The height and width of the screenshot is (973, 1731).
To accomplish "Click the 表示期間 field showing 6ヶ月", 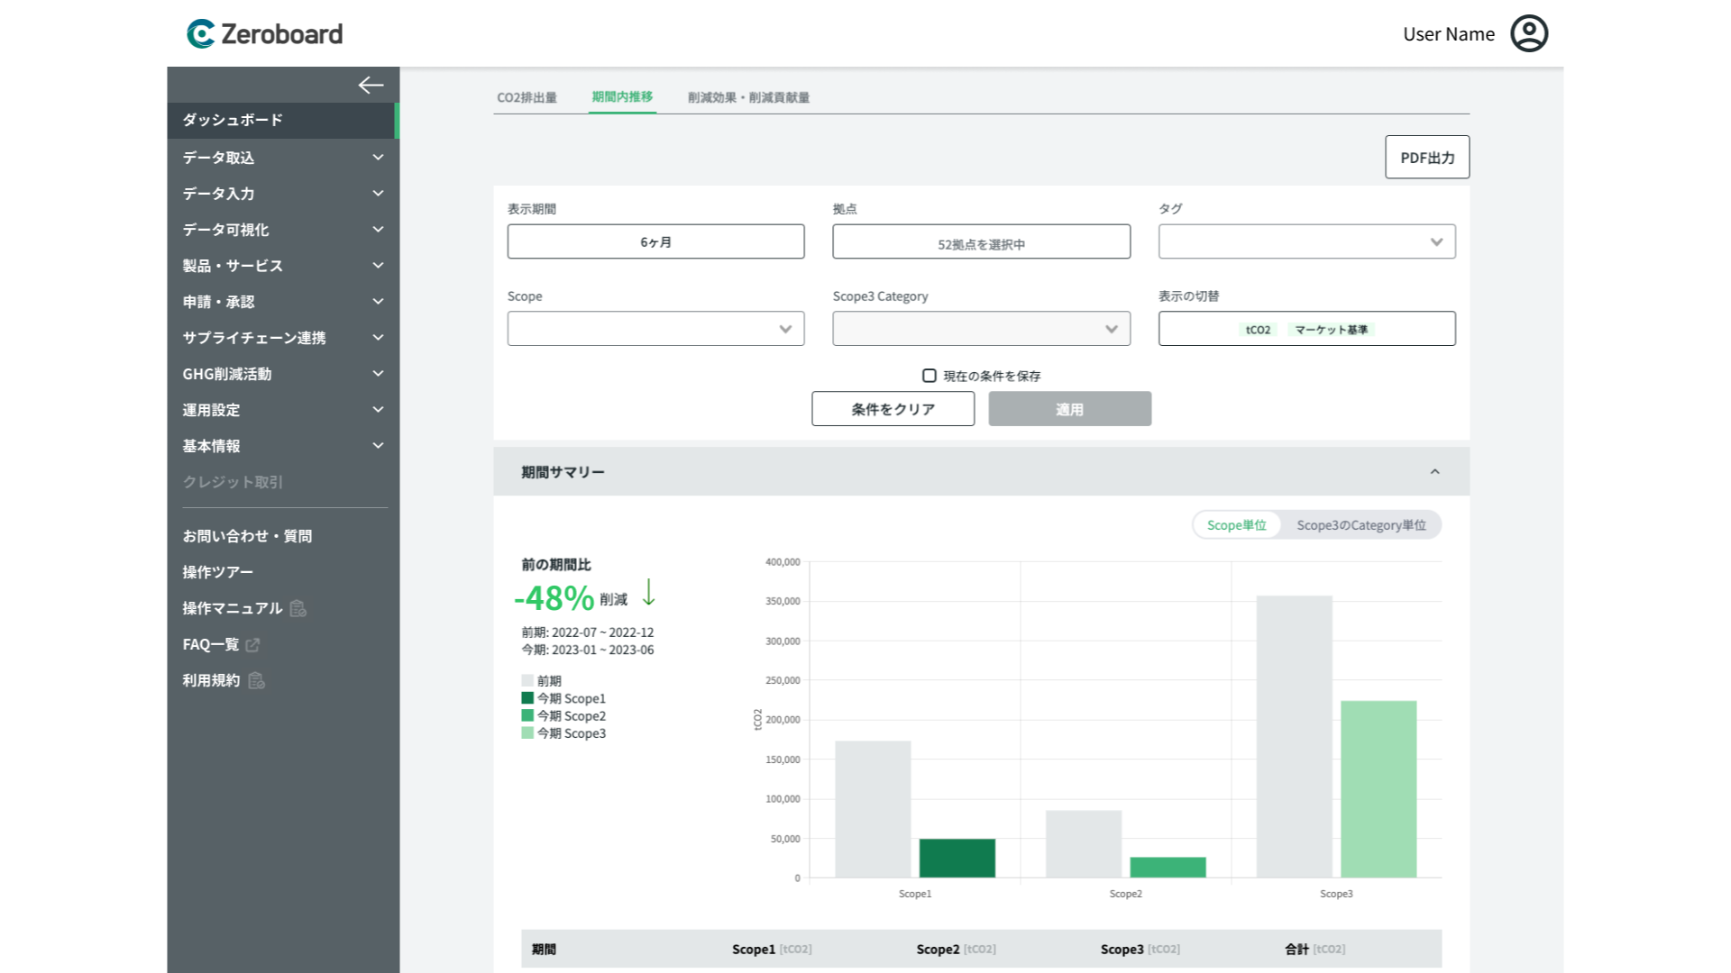I will click(x=655, y=241).
